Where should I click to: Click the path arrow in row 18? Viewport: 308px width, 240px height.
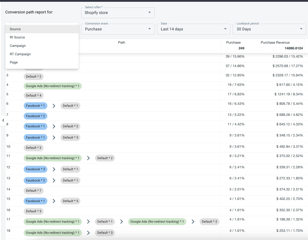point(88,233)
